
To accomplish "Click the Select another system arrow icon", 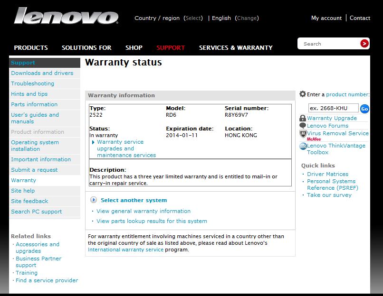I will [x=94, y=200].
